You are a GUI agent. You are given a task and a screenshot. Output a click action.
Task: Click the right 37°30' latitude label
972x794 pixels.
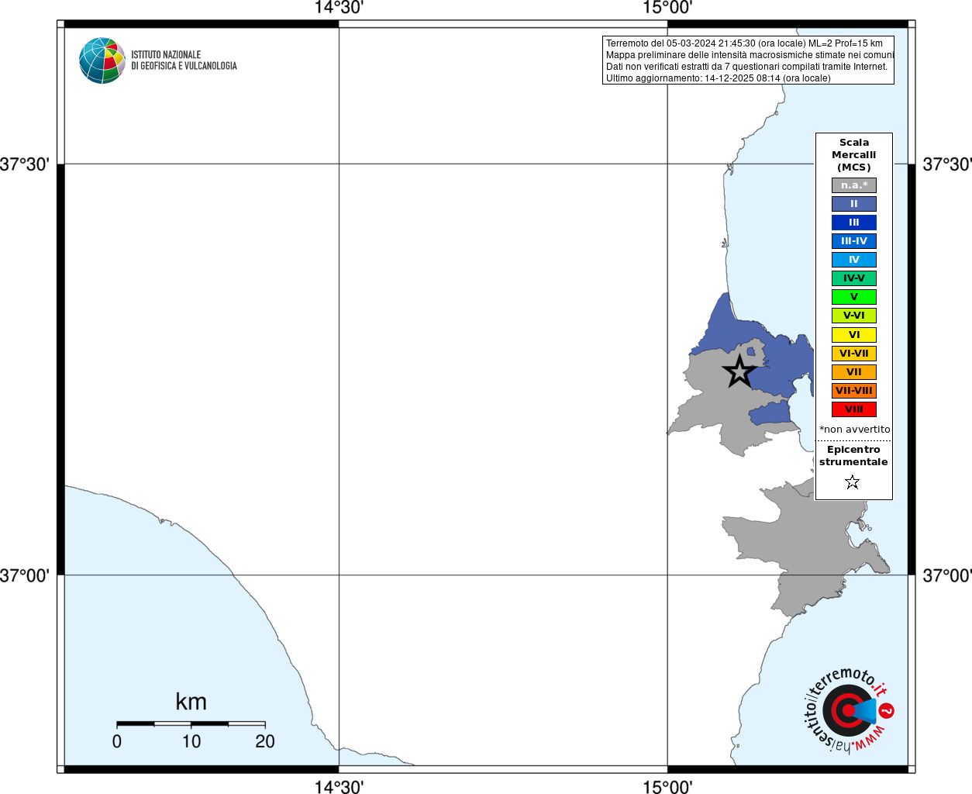pos(946,164)
